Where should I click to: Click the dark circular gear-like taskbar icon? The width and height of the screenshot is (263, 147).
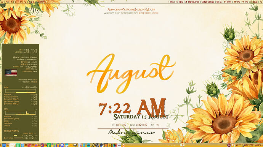(97, 145)
